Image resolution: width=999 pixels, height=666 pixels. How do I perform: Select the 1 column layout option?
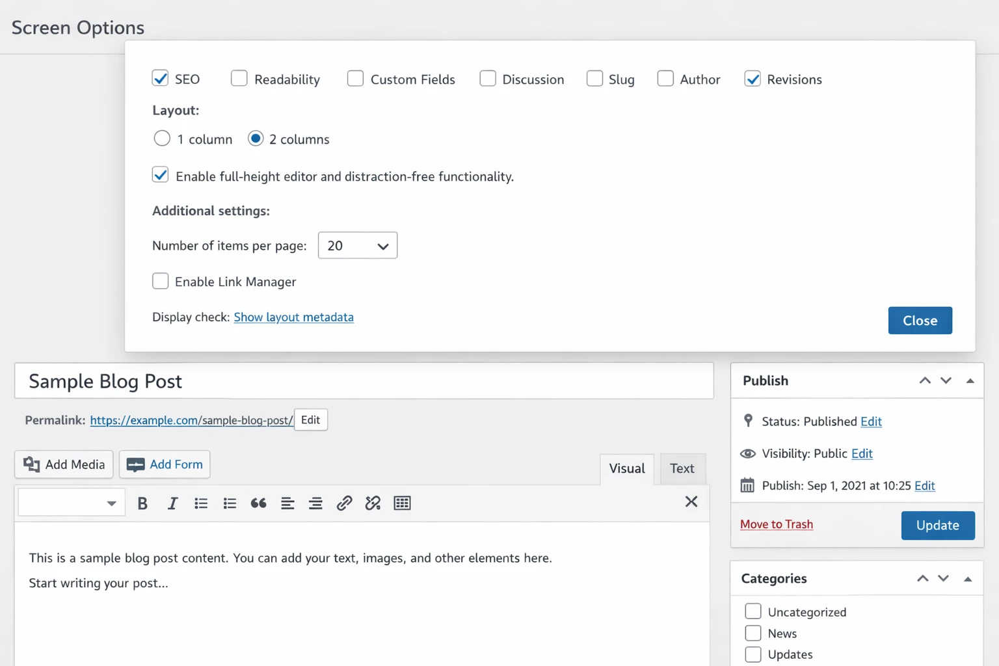[x=162, y=139]
